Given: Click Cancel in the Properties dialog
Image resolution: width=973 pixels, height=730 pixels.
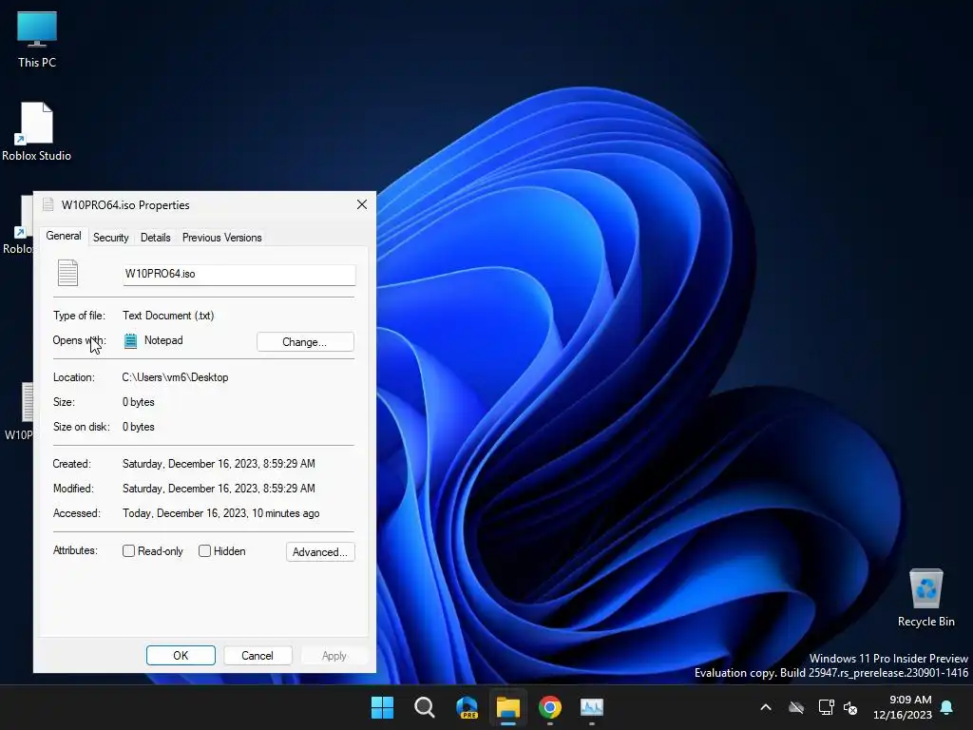Looking at the screenshot, I should pos(257,656).
